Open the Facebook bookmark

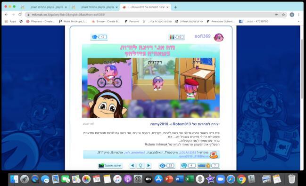pos(254,21)
